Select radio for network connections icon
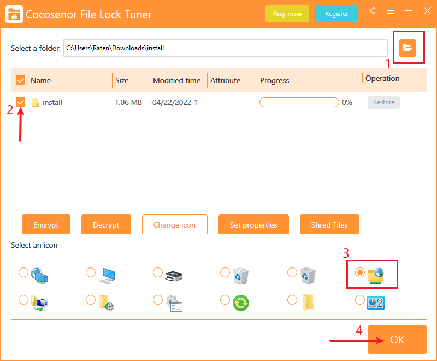The width and height of the screenshot is (437, 361). (x=23, y=300)
